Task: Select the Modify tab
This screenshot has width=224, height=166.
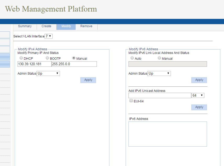Action: 66,26
